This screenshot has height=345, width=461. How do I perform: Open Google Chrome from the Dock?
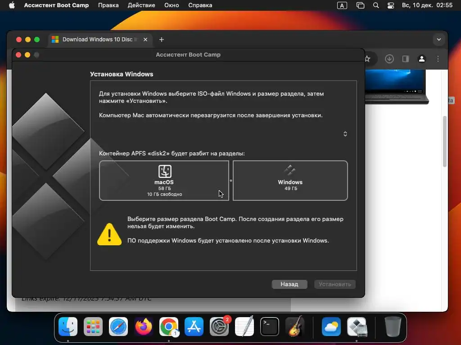click(x=169, y=326)
